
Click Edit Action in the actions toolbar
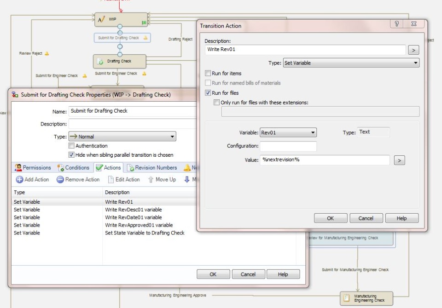tap(124, 179)
